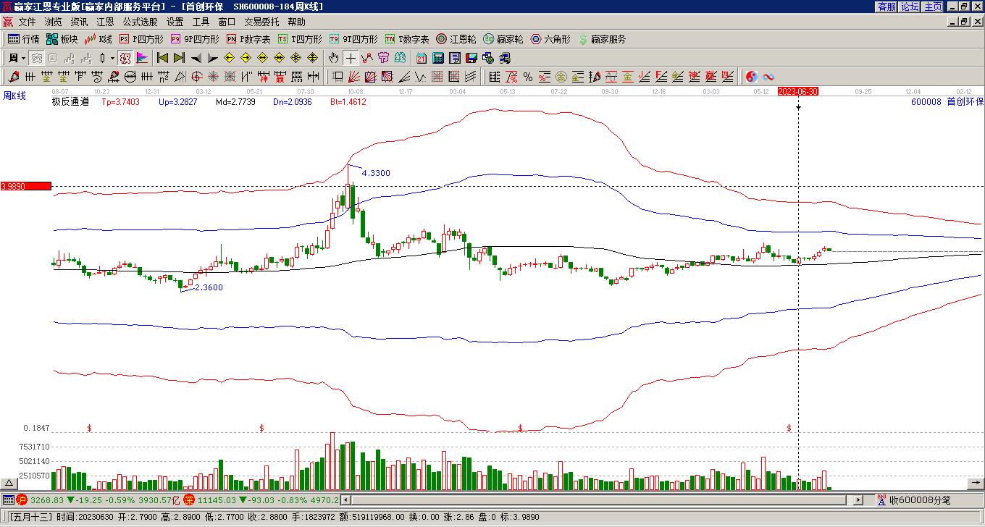Viewport: 985px width, 527px height.
Task: Click the 600008 首创环保 stock label
Action: (x=947, y=102)
